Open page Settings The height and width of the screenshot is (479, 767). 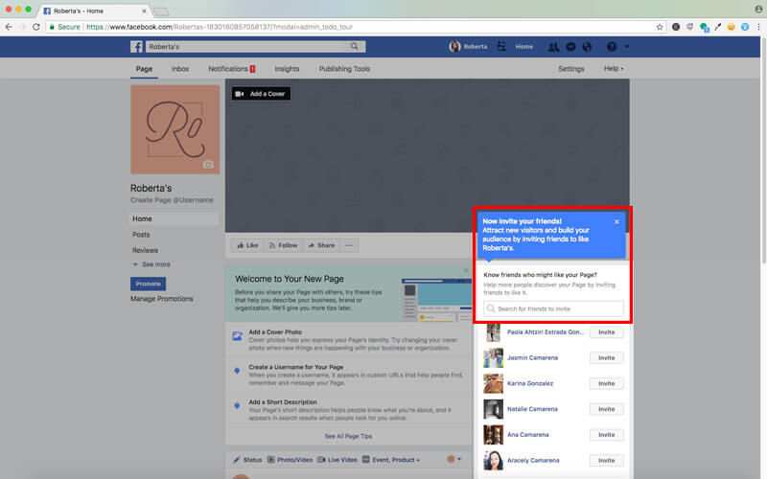[570, 69]
